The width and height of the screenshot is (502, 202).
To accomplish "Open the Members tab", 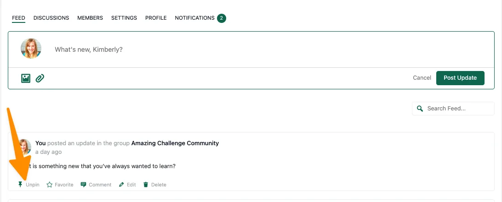I will tap(90, 18).
